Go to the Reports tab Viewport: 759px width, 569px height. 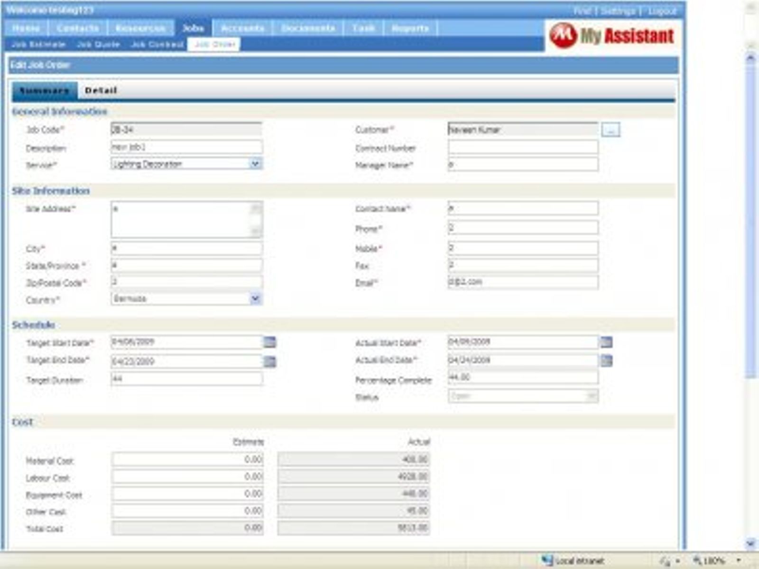410,28
